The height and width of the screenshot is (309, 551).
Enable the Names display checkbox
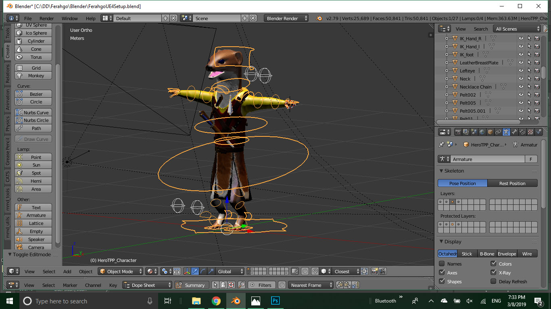pos(442,264)
